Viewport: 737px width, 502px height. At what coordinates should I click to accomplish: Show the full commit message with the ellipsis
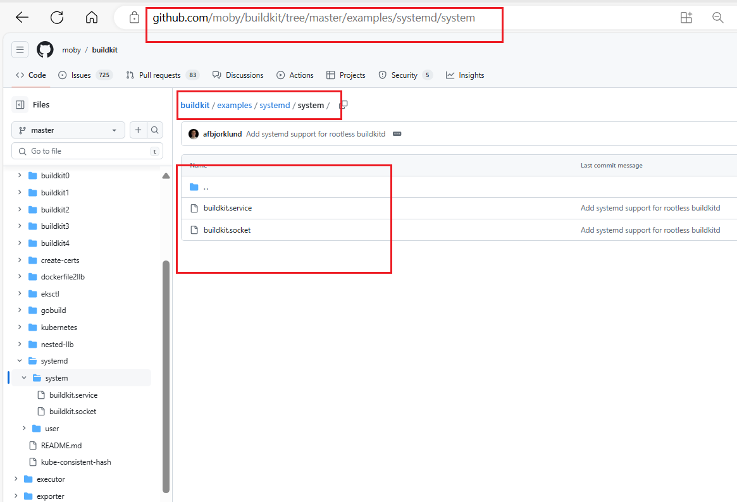point(397,134)
